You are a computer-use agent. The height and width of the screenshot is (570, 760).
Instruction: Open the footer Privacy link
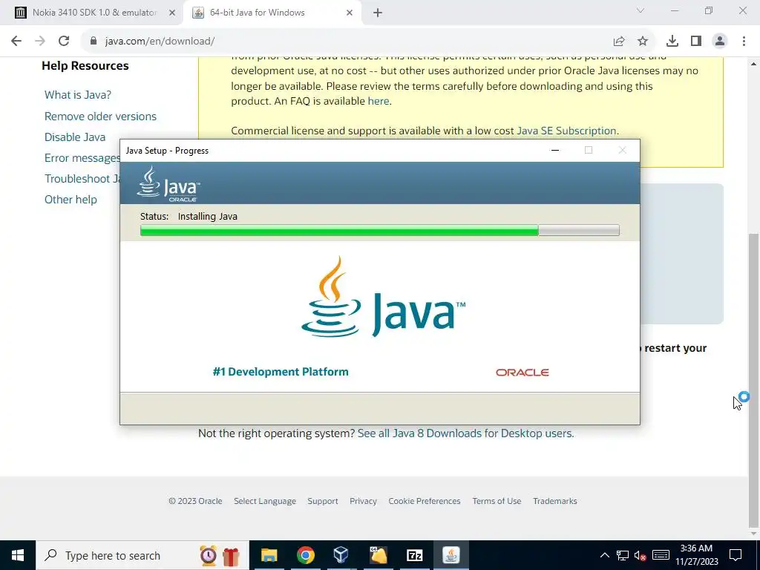[x=363, y=501]
